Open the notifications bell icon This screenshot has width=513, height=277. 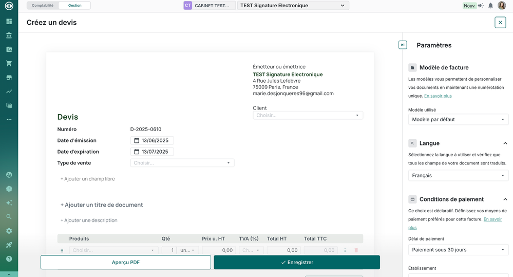[x=490, y=6]
